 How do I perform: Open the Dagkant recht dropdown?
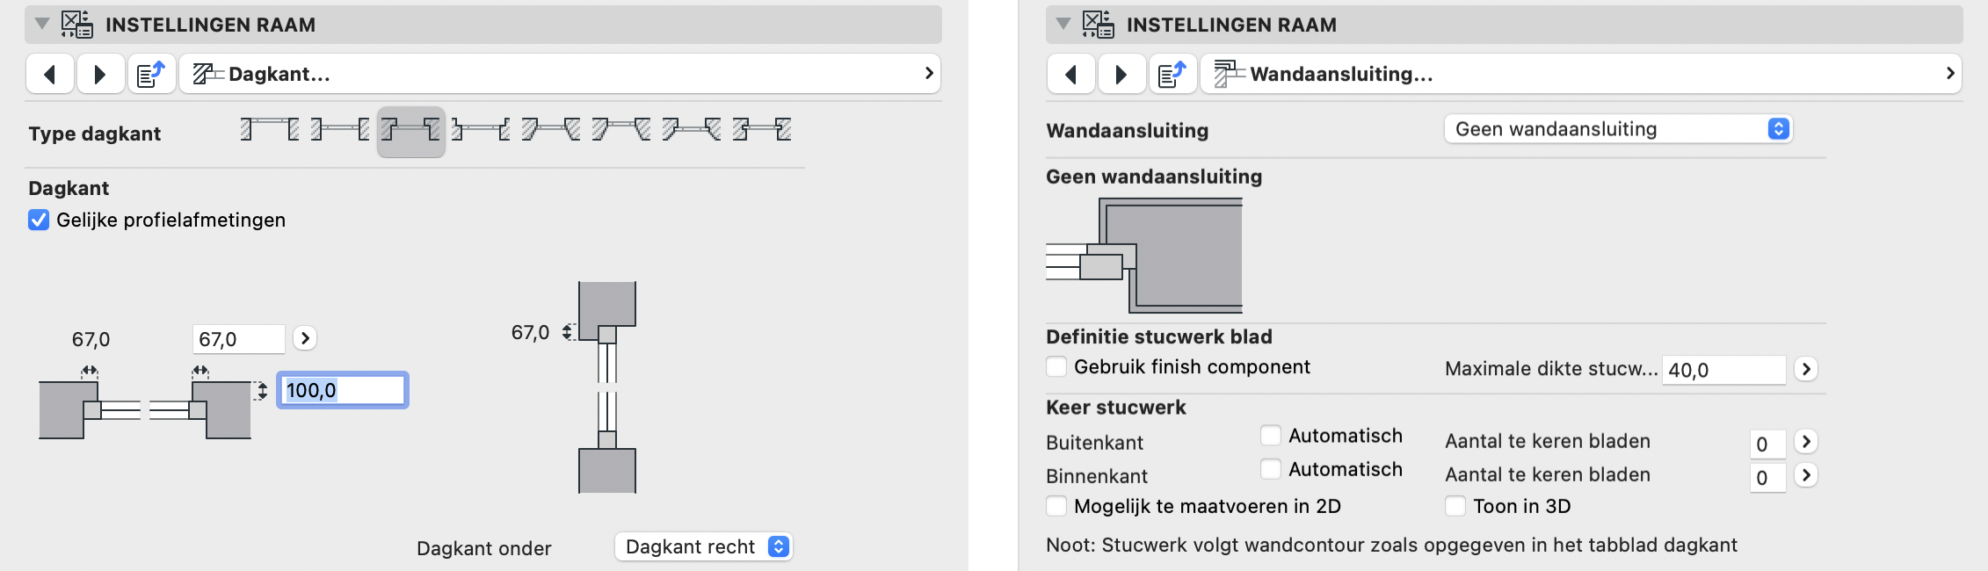tap(704, 546)
